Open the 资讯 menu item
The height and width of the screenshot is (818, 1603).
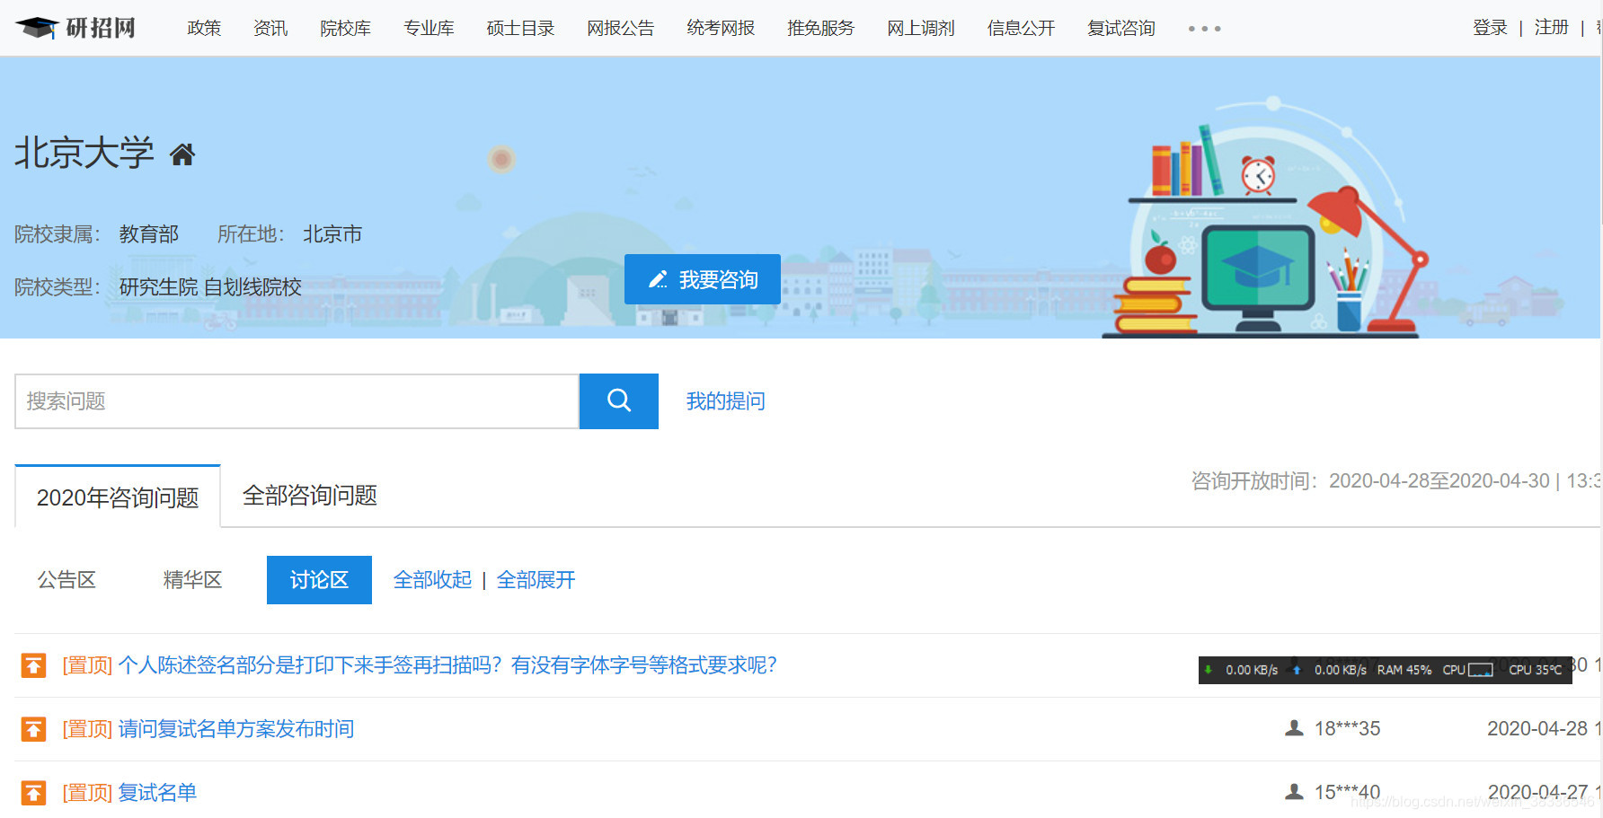[x=270, y=28]
